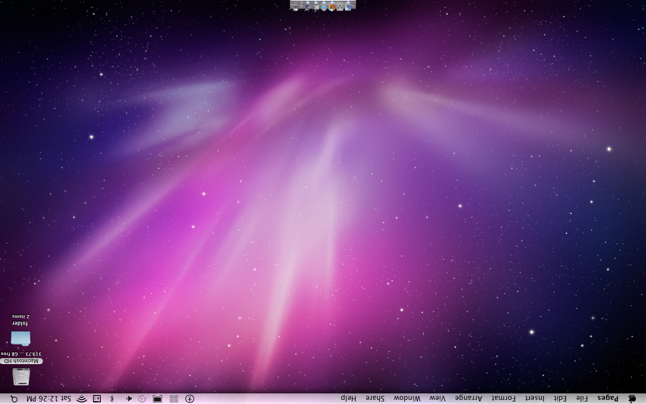Click the Trash icon in the Dock

pos(295,8)
